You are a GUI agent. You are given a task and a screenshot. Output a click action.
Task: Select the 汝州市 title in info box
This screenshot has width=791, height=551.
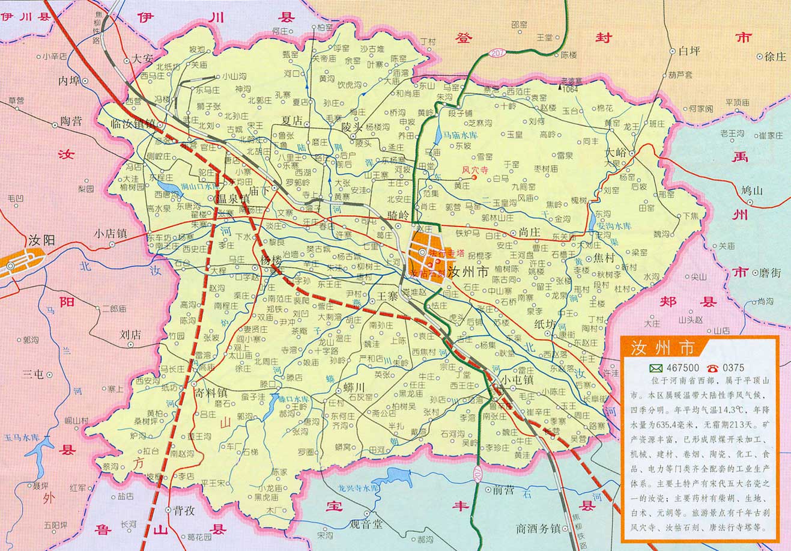[662, 348]
